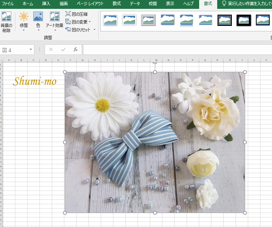The height and width of the screenshot is (227, 272).
Task: Apply the double black frame picture style
Action: tap(225, 20)
